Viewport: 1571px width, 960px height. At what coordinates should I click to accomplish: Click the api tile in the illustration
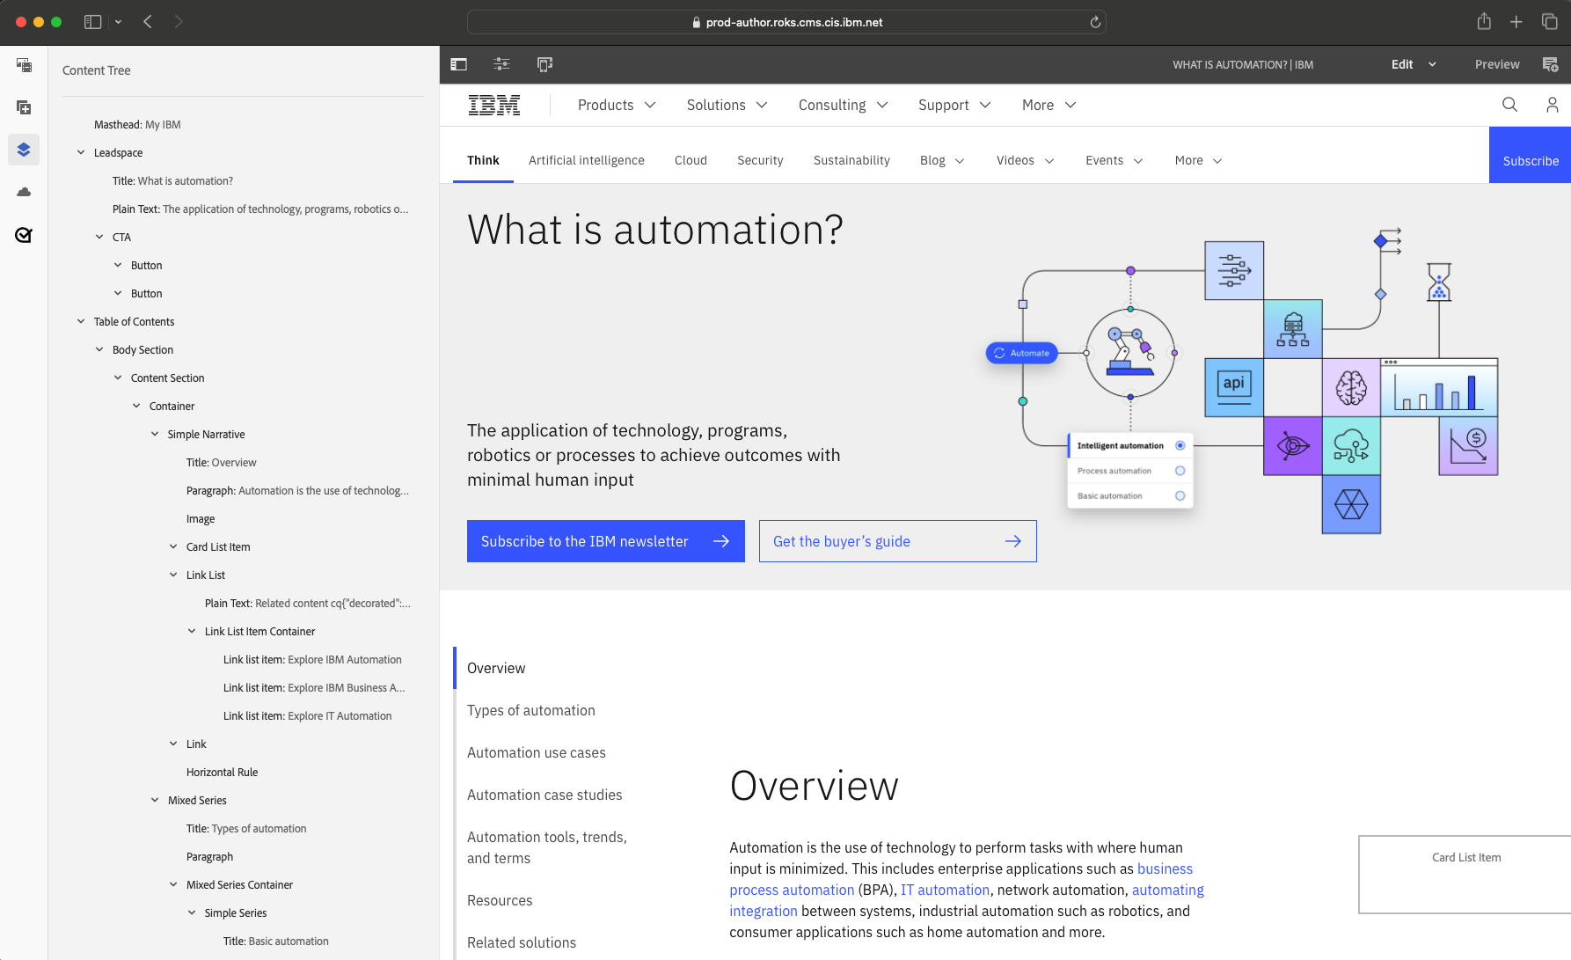click(1234, 387)
